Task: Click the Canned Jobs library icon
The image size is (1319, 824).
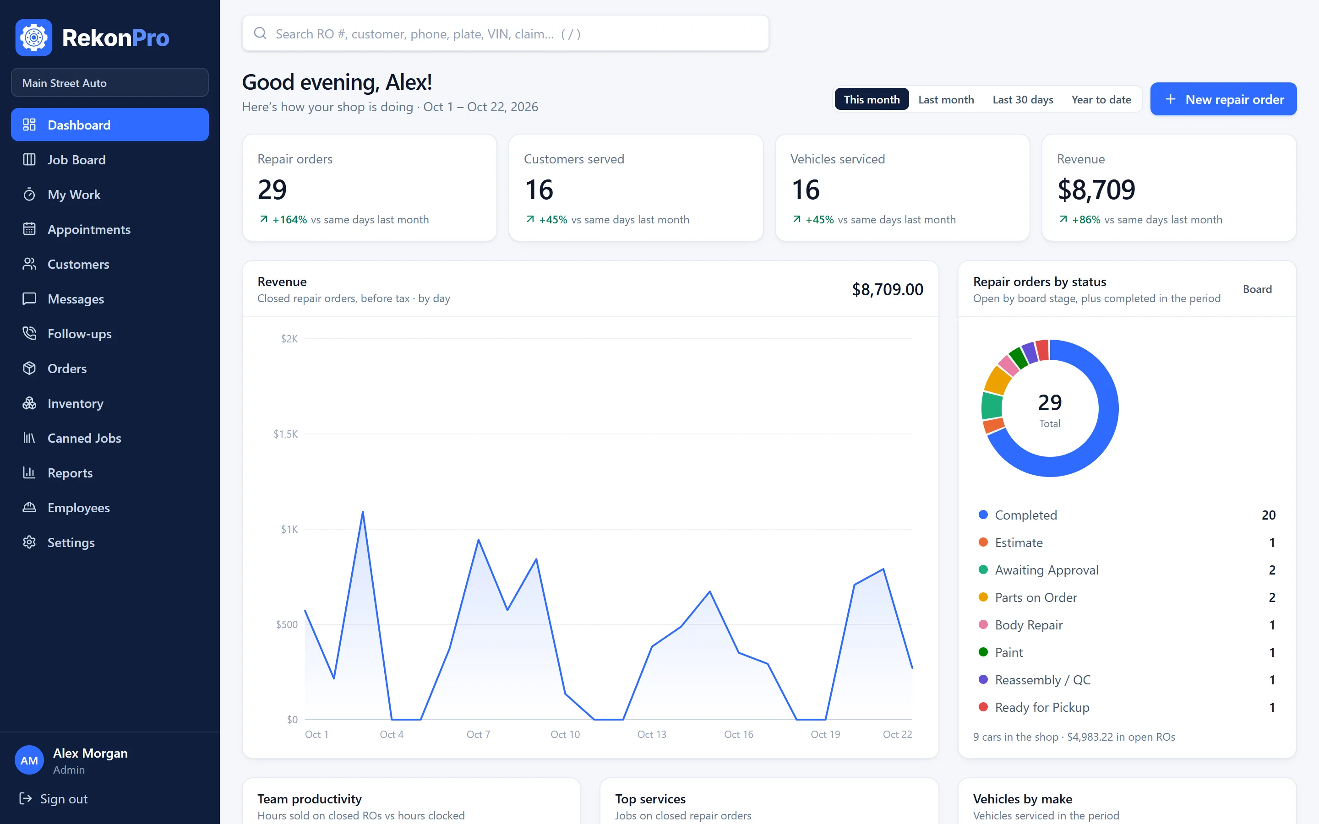Action: pyautogui.click(x=29, y=438)
